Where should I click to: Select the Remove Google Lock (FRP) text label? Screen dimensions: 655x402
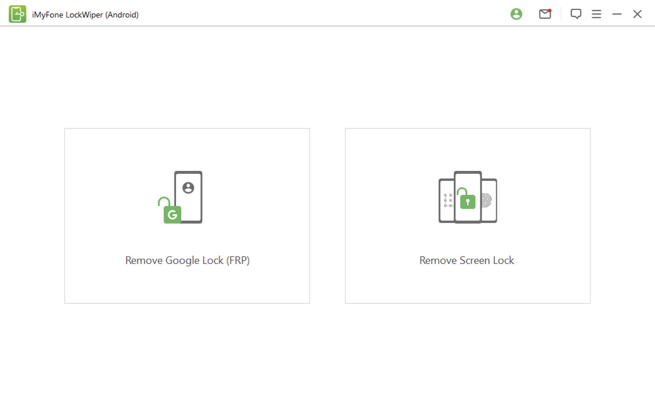click(187, 260)
